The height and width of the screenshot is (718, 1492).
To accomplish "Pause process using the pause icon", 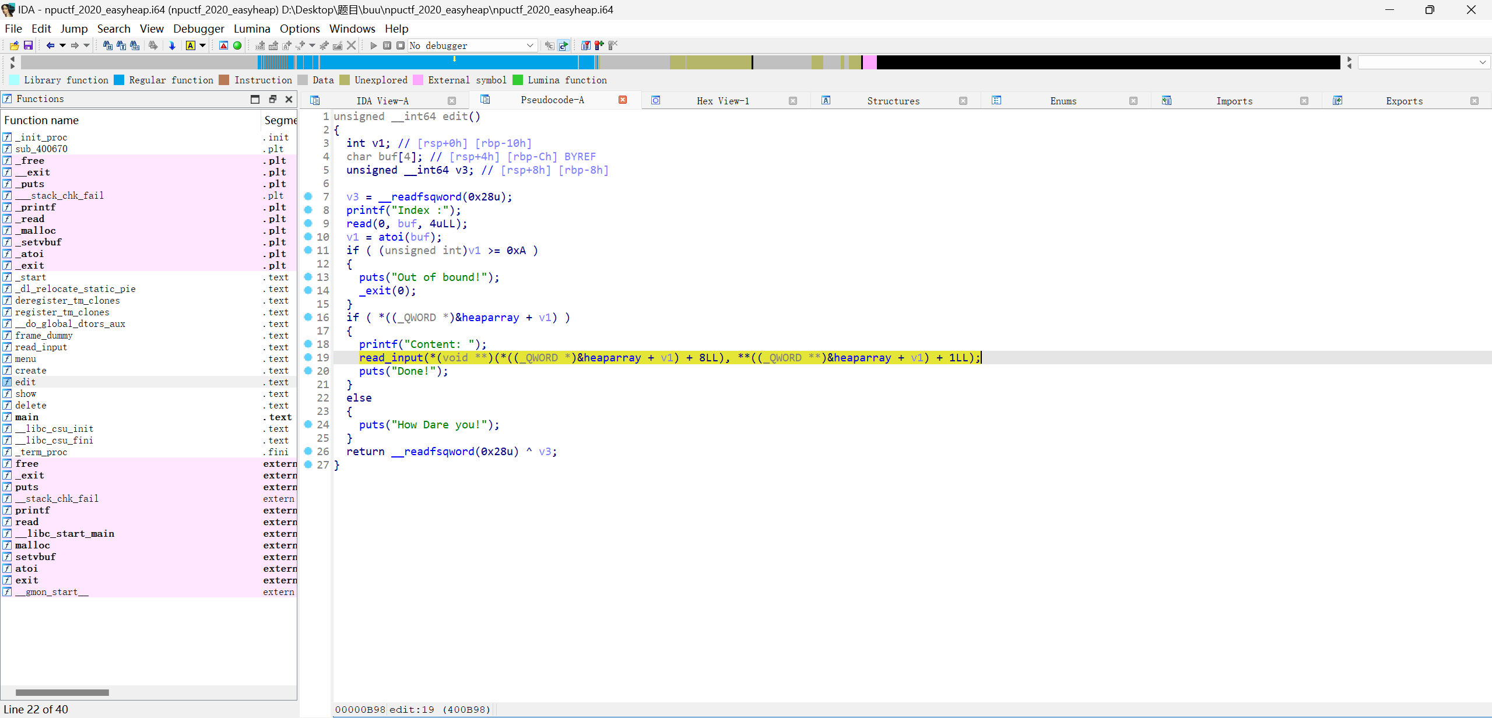I will pyautogui.click(x=387, y=45).
